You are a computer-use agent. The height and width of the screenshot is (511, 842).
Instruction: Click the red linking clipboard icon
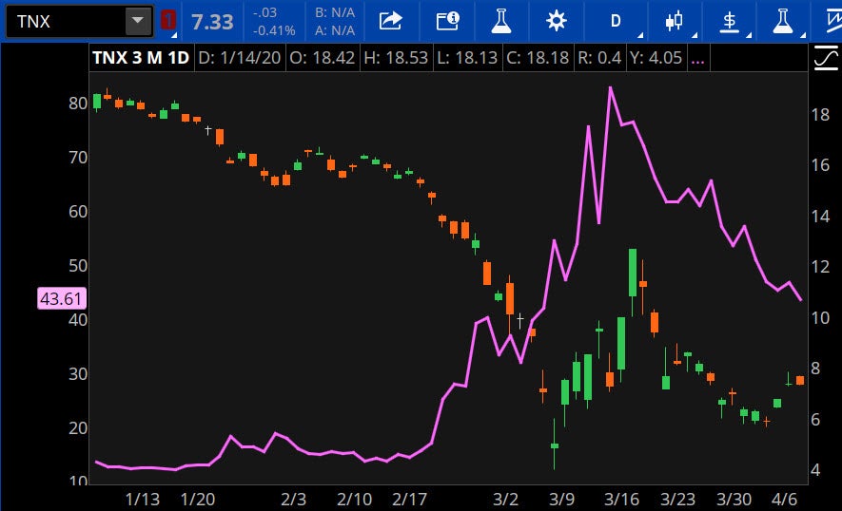point(168,21)
